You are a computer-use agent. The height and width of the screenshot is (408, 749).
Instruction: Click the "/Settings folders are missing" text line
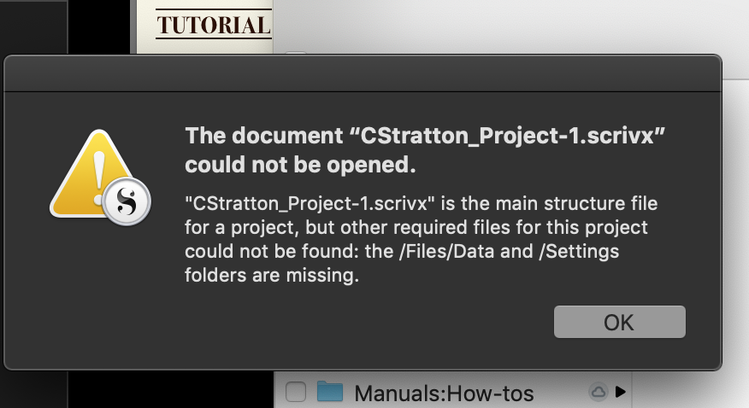click(x=272, y=275)
